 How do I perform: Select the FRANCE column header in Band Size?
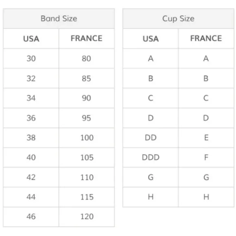[x=87, y=39]
